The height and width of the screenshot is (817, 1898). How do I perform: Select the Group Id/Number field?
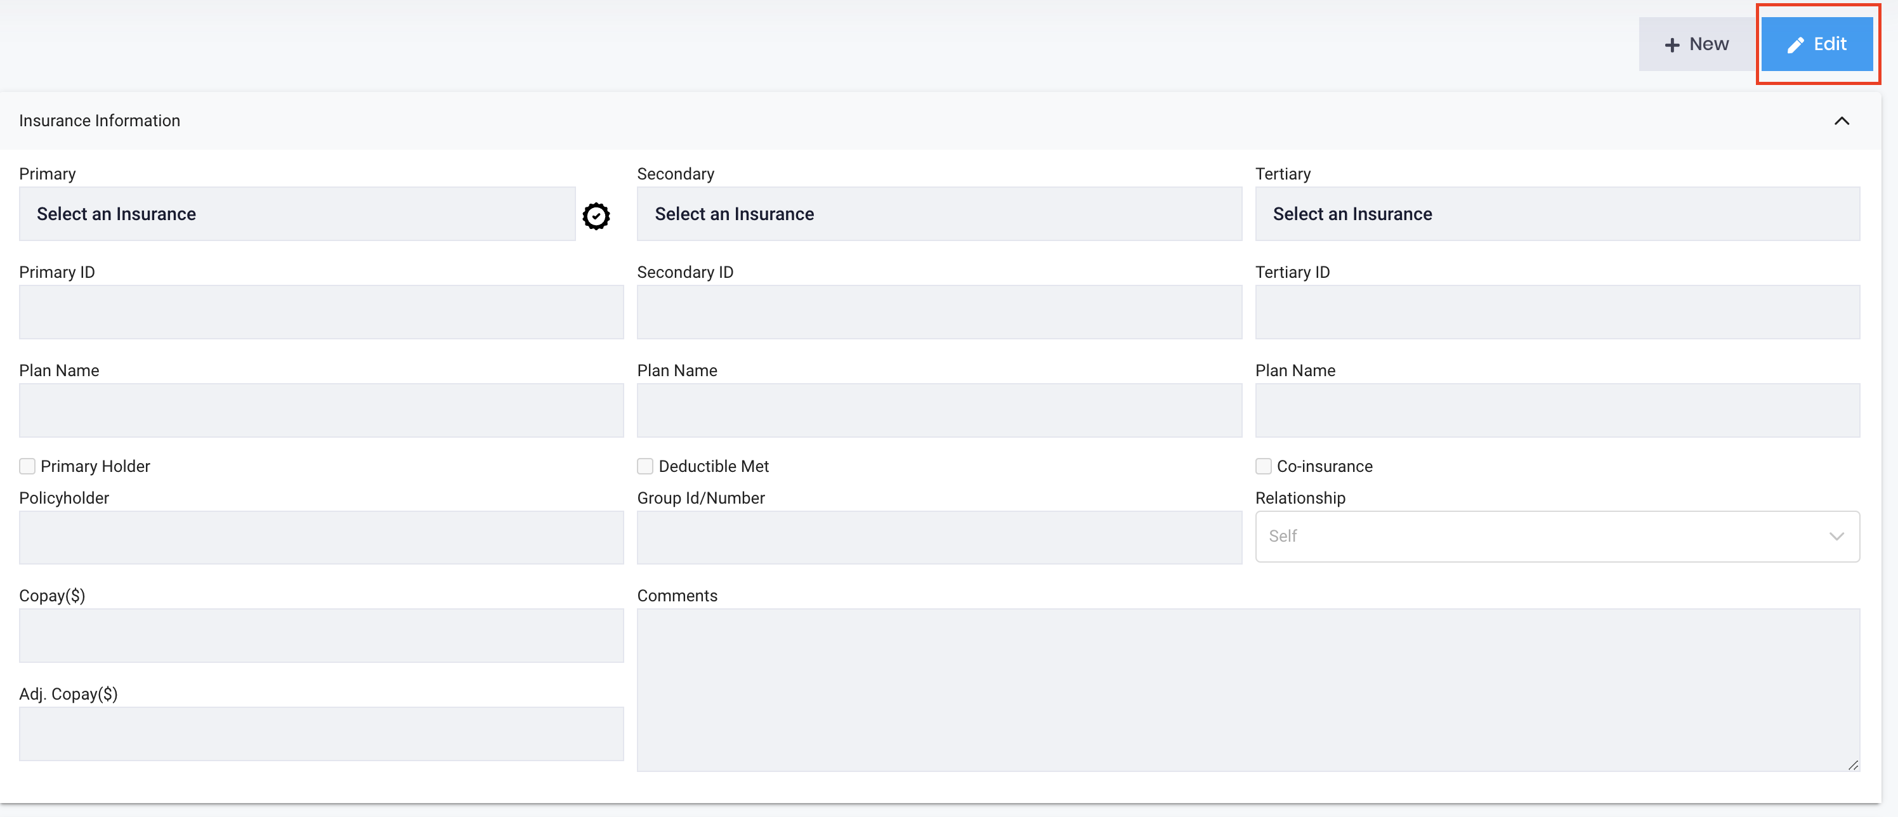tap(939, 538)
